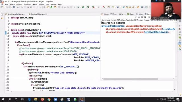
Task: Open Microsoft Edge from taskbar
Action: pos(29,99)
